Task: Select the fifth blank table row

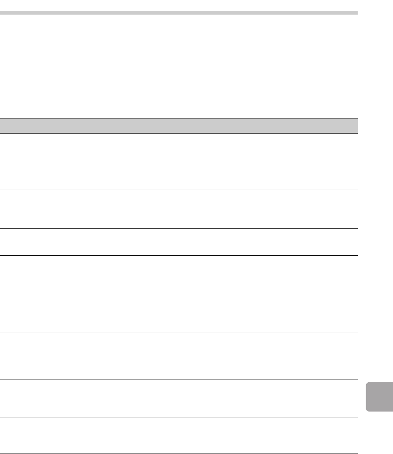Action: coord(179,356)
